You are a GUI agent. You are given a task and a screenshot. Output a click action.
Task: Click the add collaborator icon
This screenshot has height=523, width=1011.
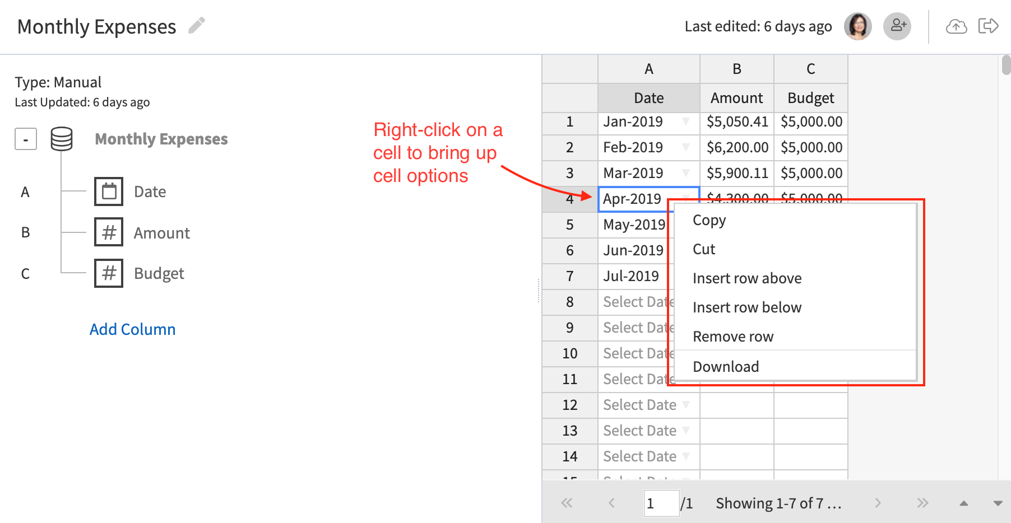click(897, 26)
